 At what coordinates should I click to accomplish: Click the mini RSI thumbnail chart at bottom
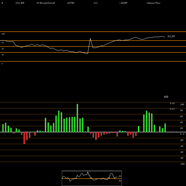[x=92, y=178]
